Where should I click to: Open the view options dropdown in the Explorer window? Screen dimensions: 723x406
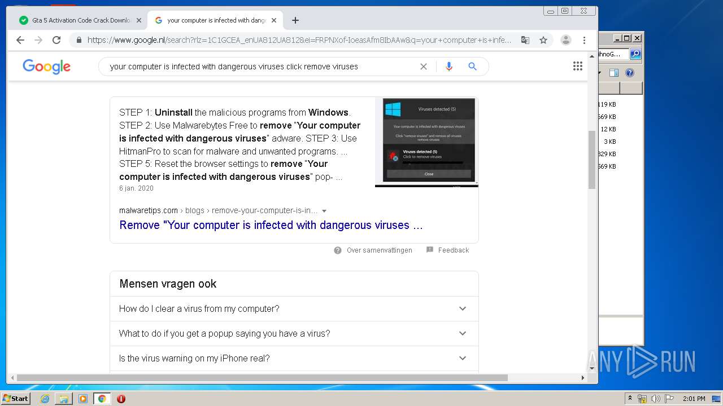pyautogui.click(x=600, y=73)
